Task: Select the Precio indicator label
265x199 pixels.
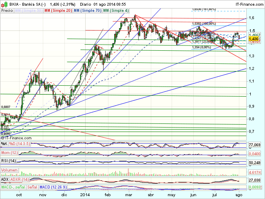Action: 7,11
